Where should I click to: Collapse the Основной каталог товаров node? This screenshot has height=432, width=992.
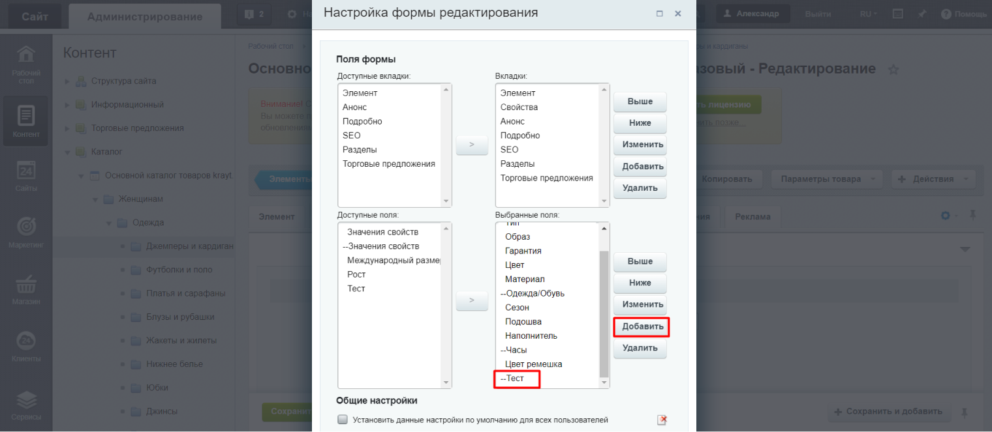(81, 176)
